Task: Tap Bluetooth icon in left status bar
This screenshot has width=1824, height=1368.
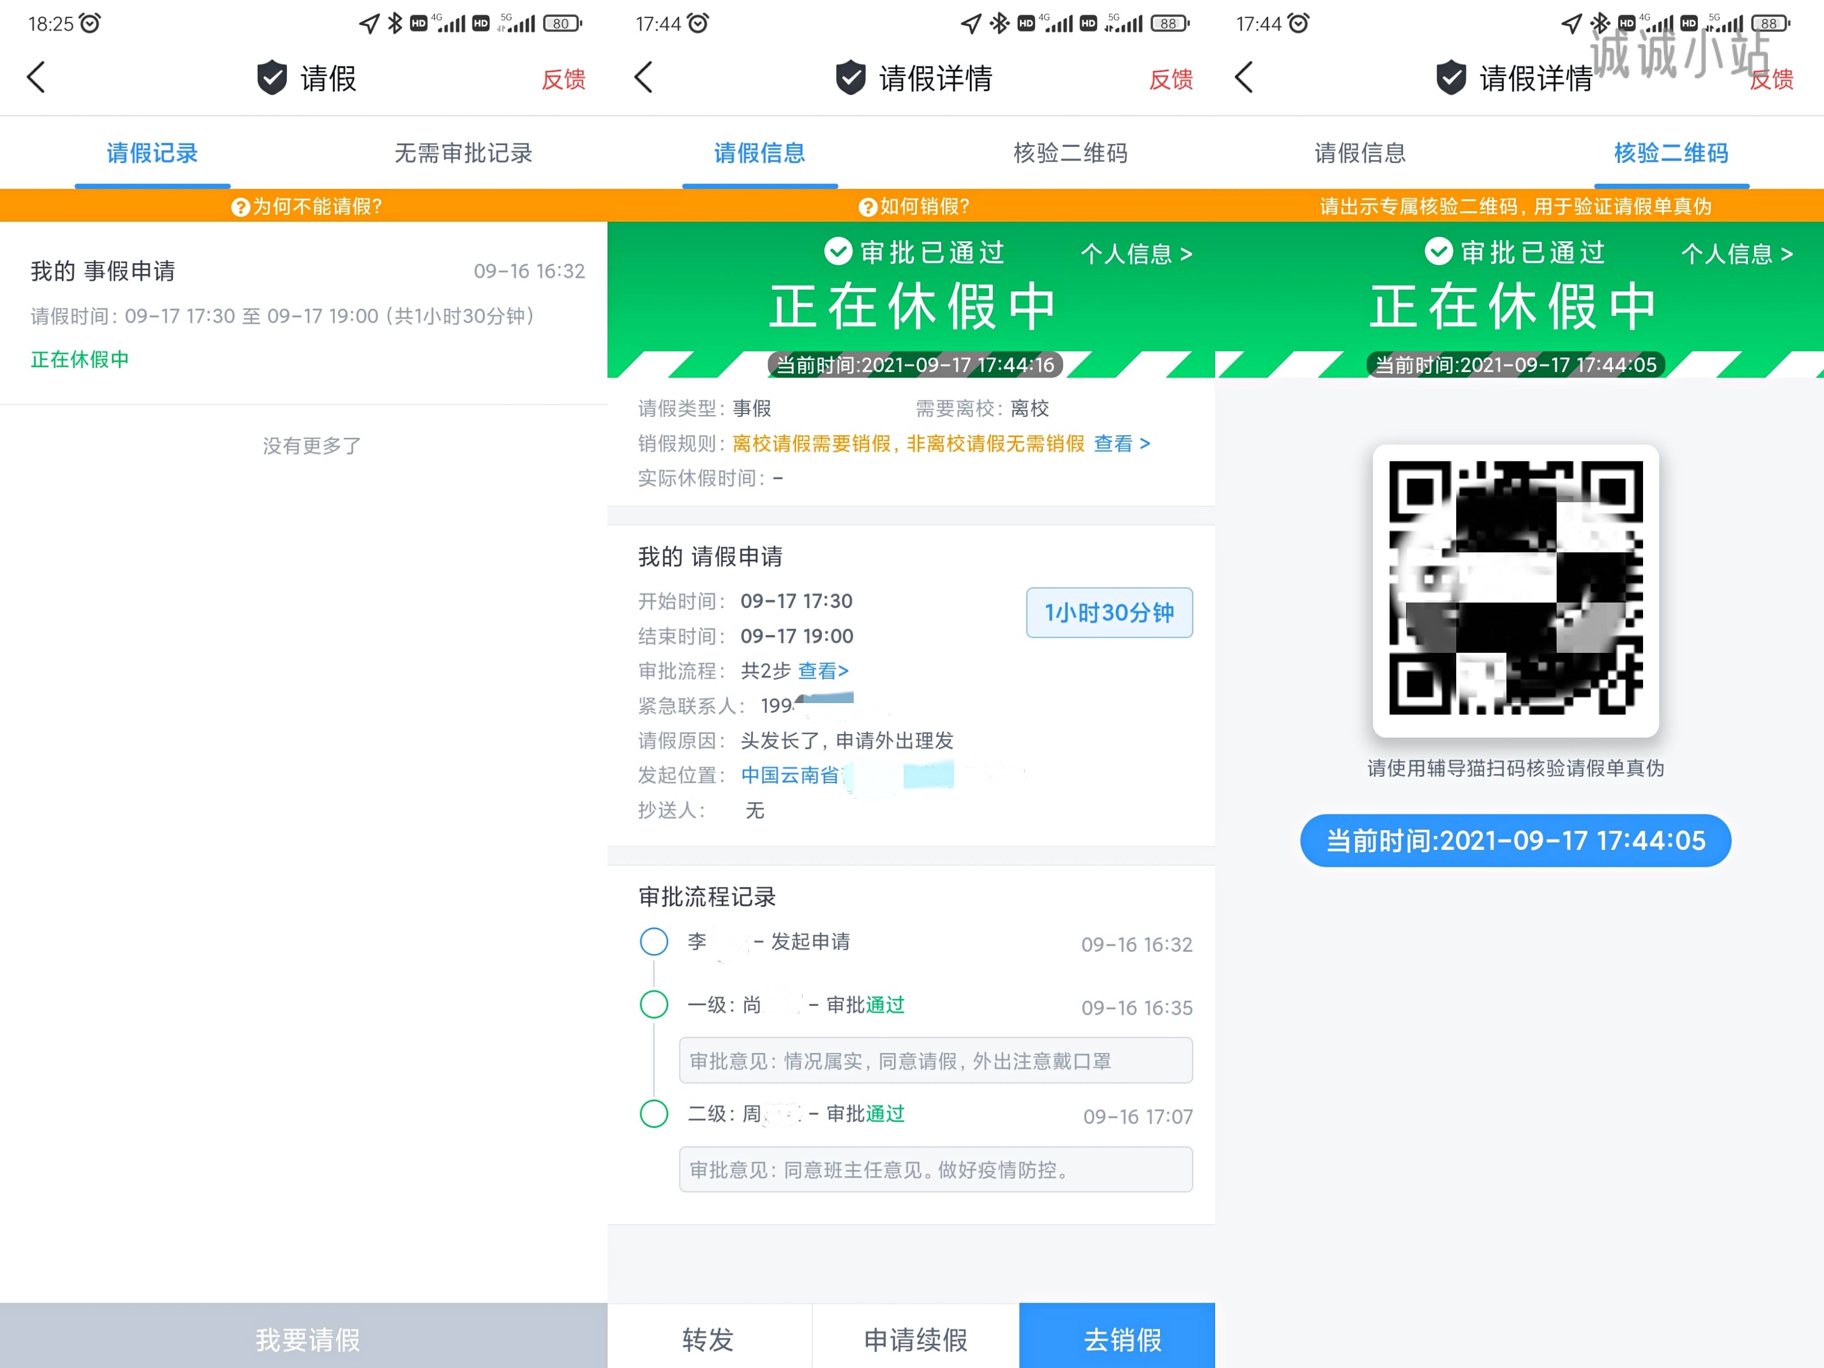Action: (395, 23)
